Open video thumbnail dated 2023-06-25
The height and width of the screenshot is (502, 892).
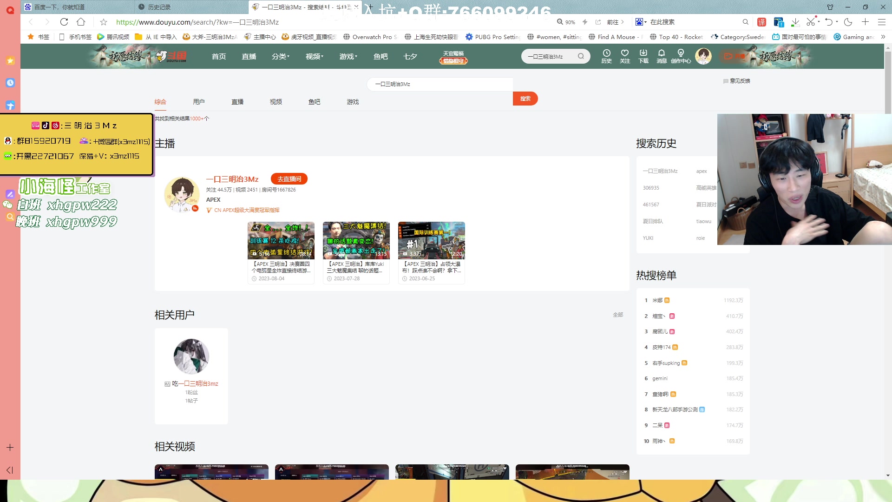coord(432,240)
